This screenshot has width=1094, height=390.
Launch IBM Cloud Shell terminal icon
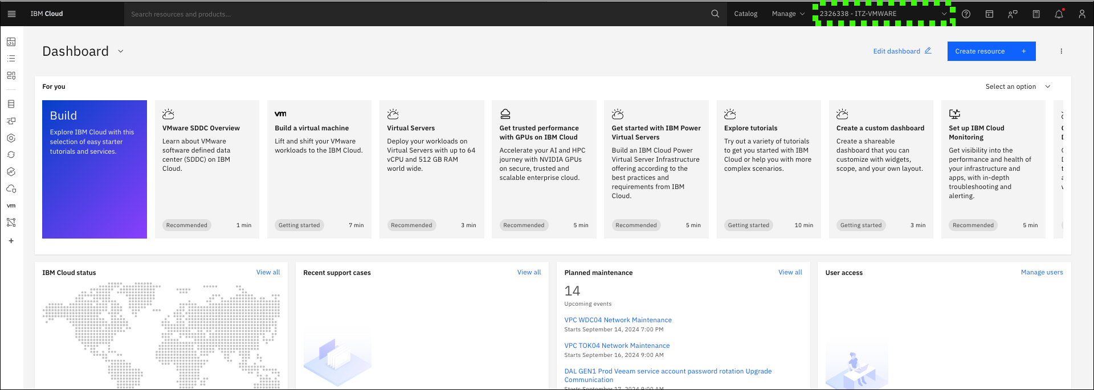[990, 14]
